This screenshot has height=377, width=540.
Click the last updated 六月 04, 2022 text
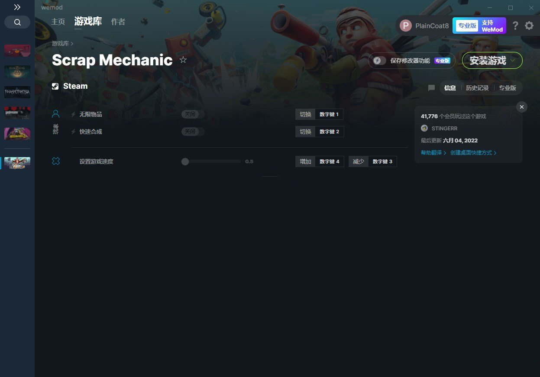point(449,141)
